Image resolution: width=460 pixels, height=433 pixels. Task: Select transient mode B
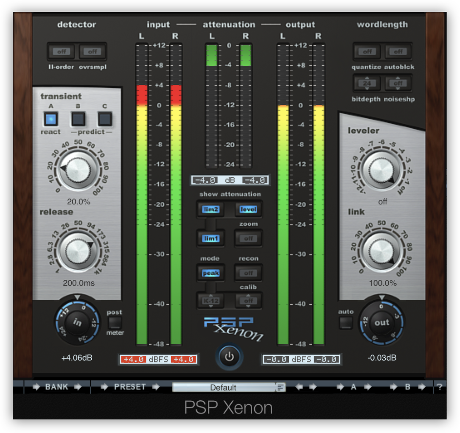78,119
